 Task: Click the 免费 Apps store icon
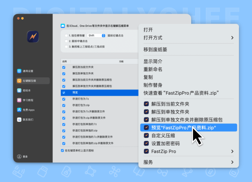(x=19, y=110)
